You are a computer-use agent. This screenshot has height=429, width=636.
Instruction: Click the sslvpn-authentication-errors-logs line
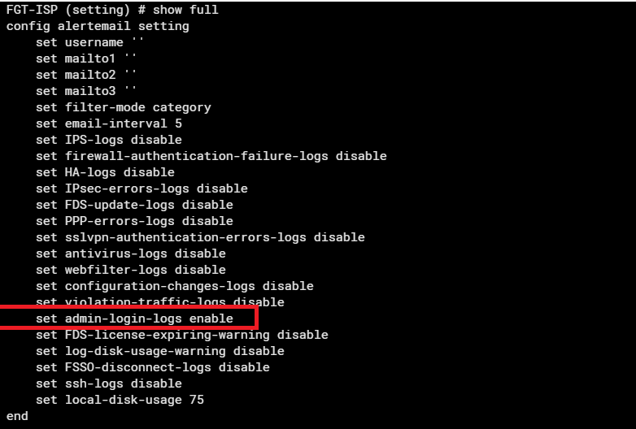(200, 237)
